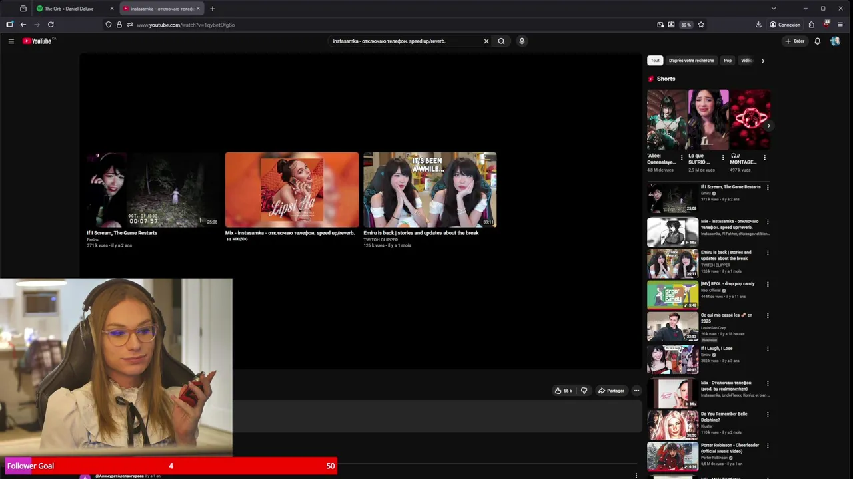Viewport: 853px width, 479px height.
Task: Clear the search box with X
Action: [486, 41]
